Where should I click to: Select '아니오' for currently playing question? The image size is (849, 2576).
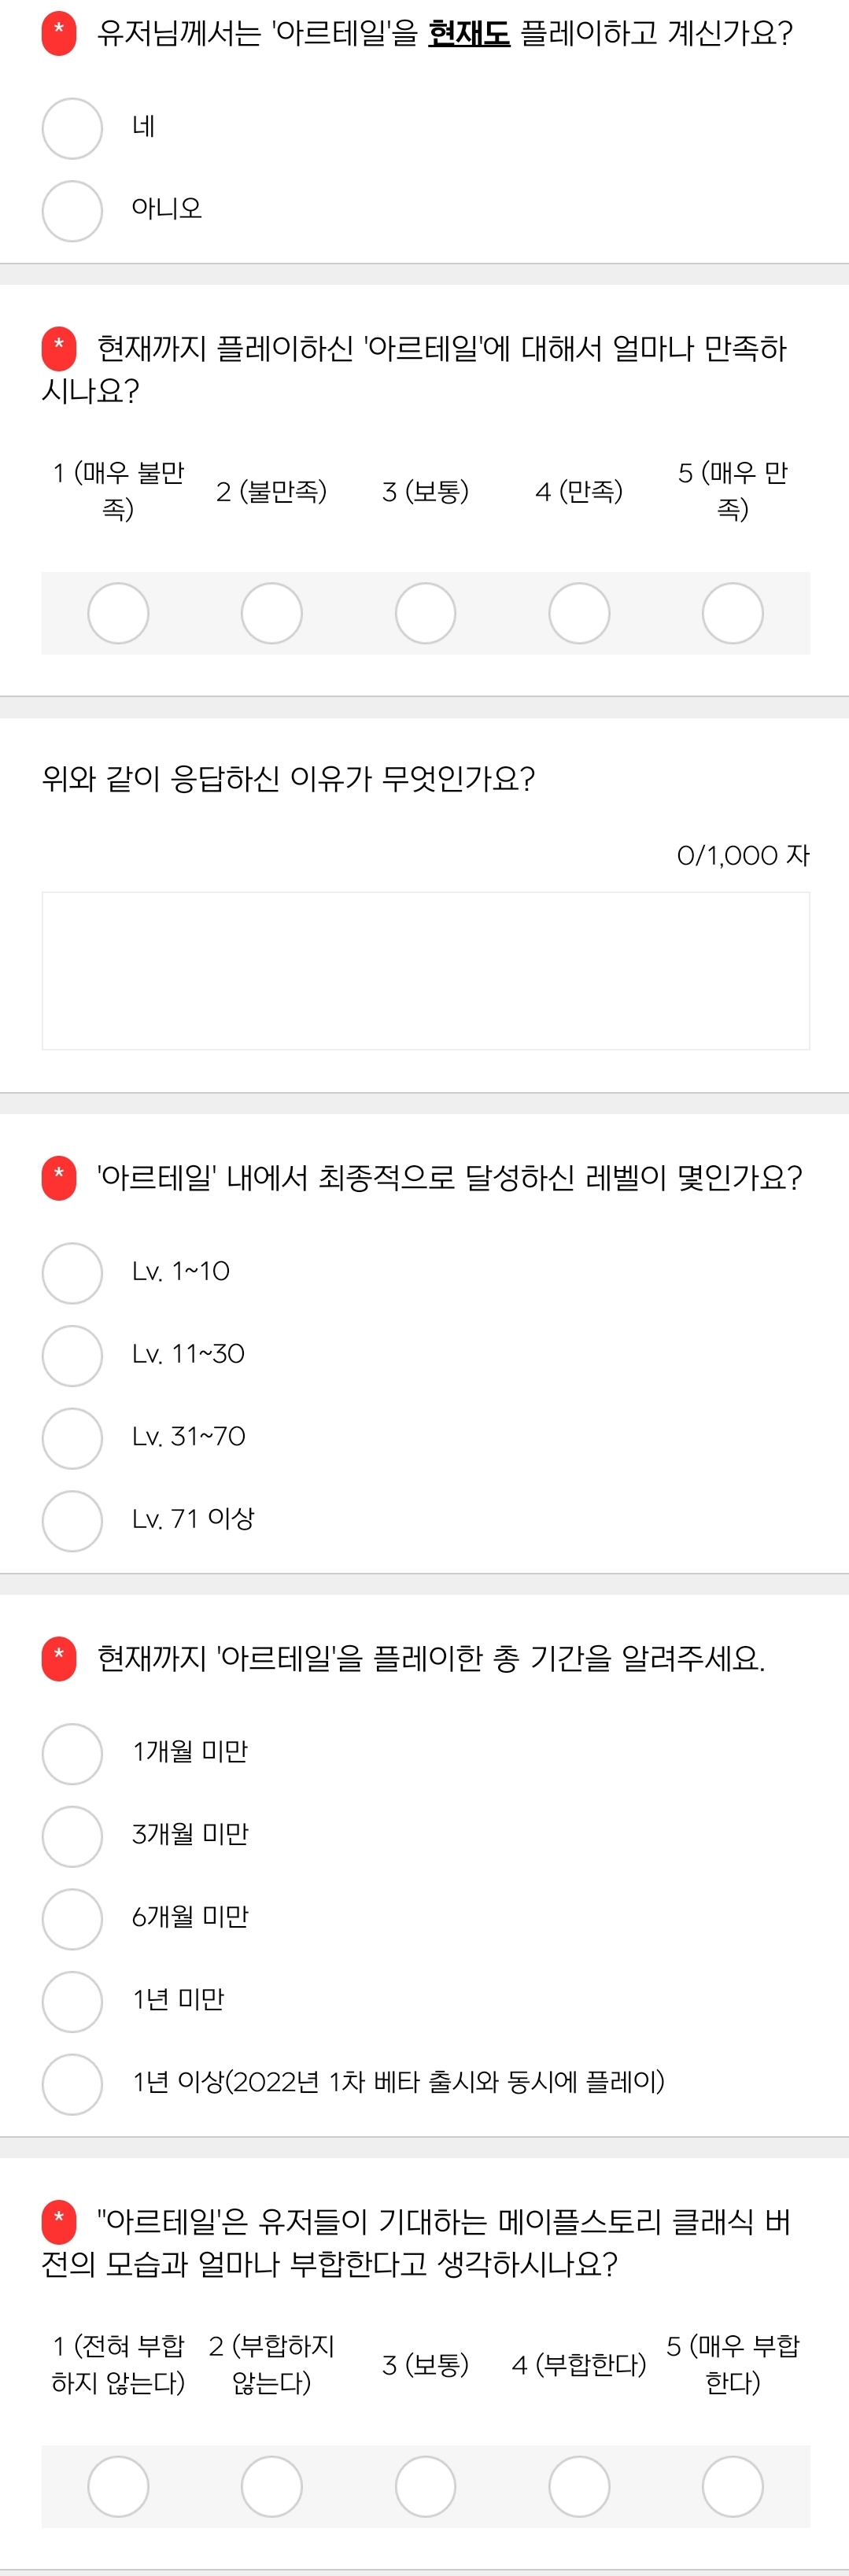(x=72, y=211)
